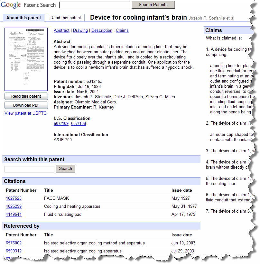Click the Referenced by section heading
The width and height of the screenshot is (260, 264).
coord(22,226)
